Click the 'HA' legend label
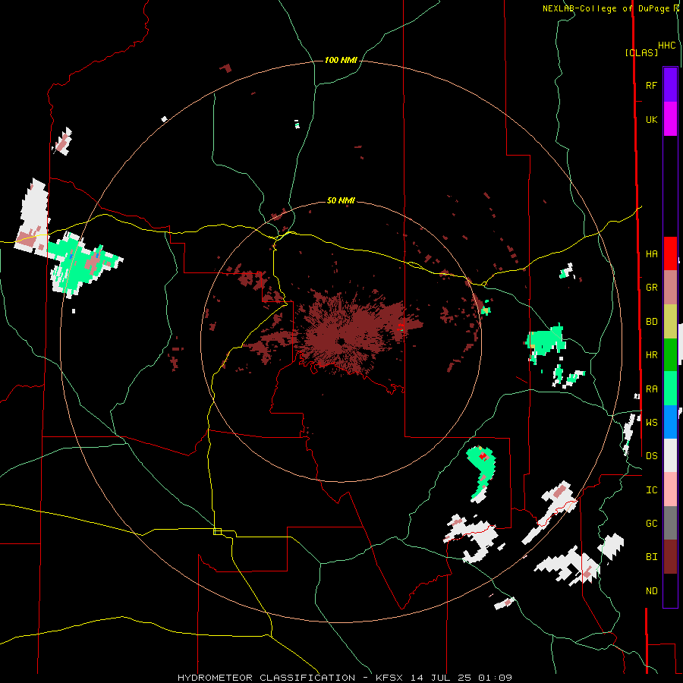Image resolution: width=683 pixels, height=683 pixels. pos(651,254)
